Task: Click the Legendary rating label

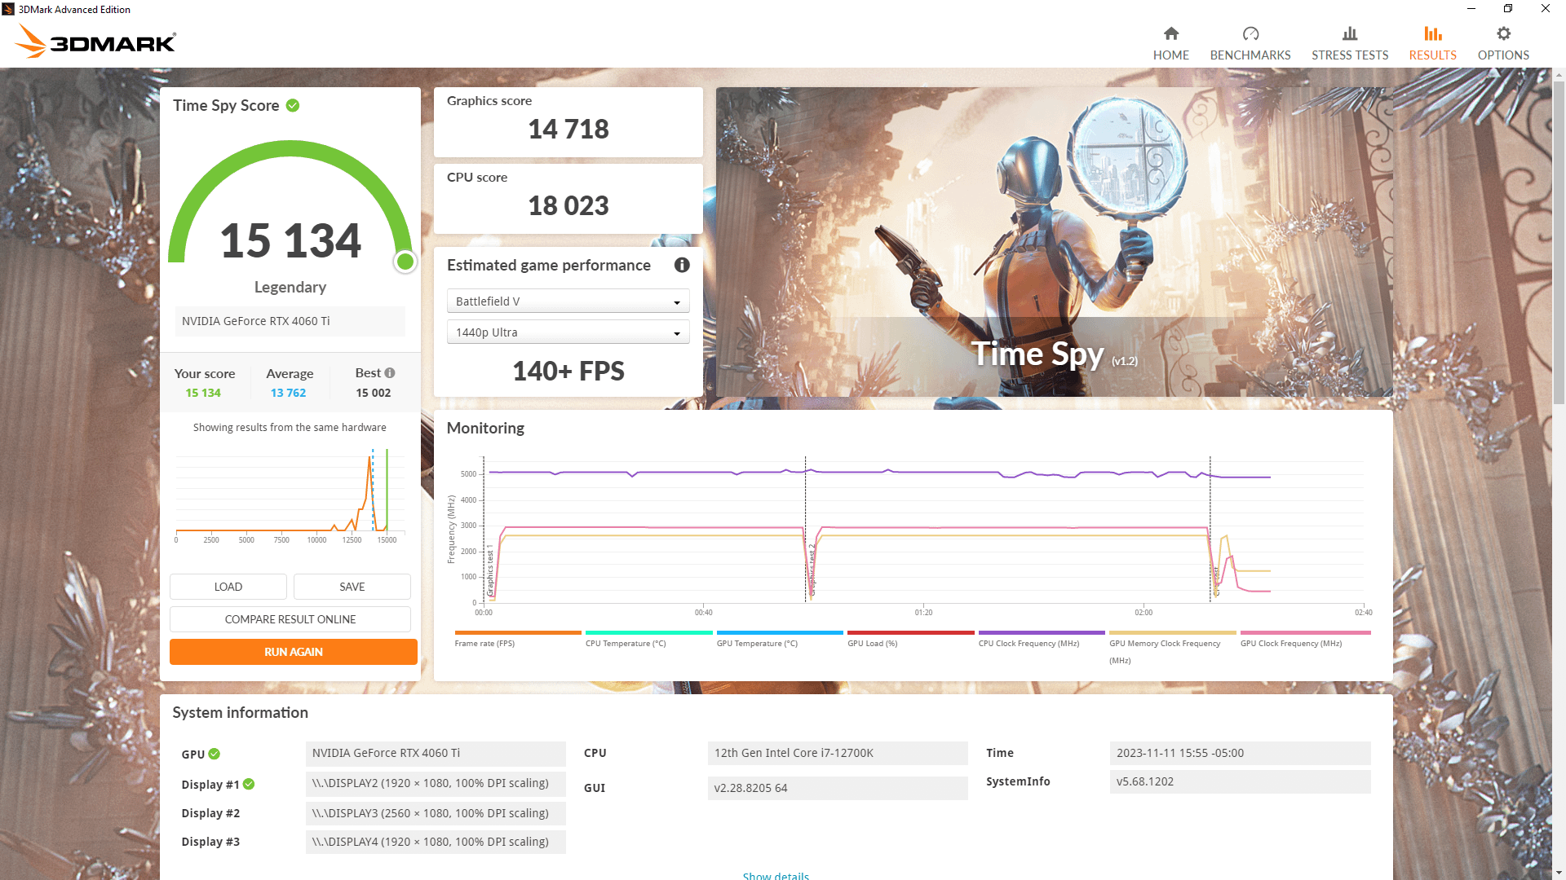Action: [x=290, y=287]
